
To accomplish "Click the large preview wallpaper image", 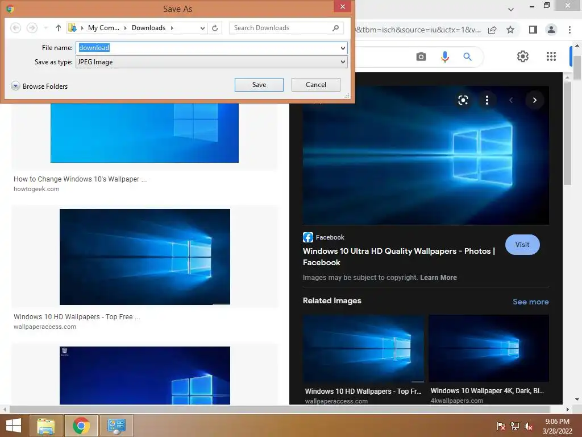I will click(426, 155).
